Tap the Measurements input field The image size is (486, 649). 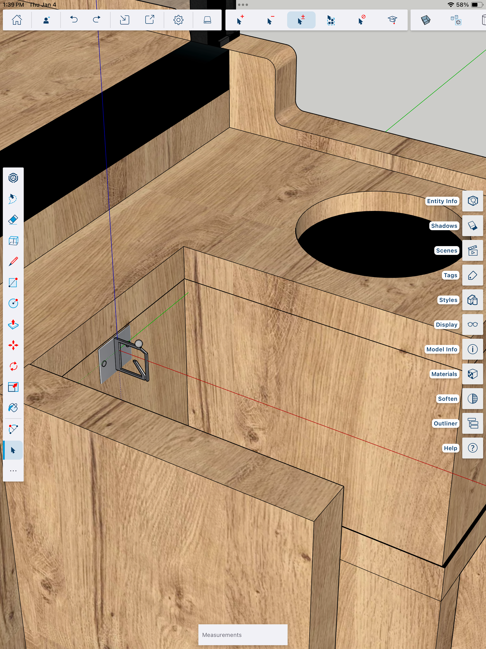coord(243,635)
